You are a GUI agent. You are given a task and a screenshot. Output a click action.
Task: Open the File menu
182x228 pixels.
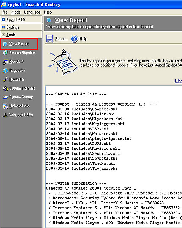5,12
